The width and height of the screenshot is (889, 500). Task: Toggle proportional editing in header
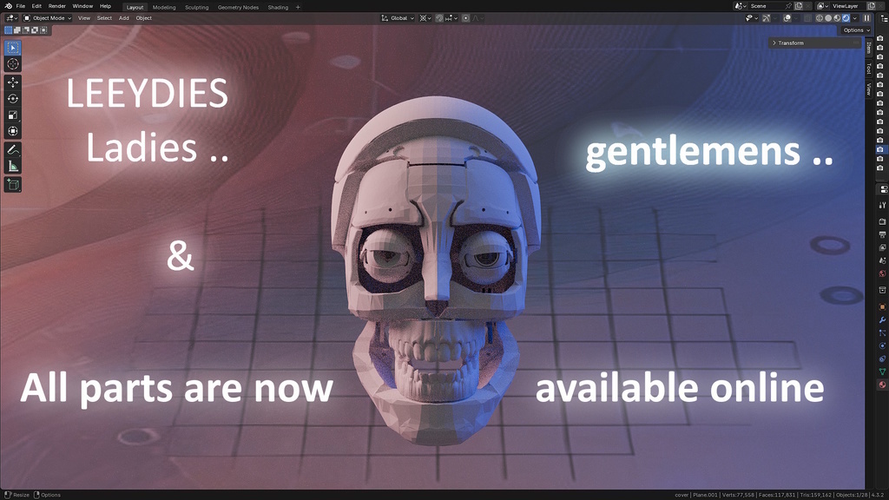point(466,18)
